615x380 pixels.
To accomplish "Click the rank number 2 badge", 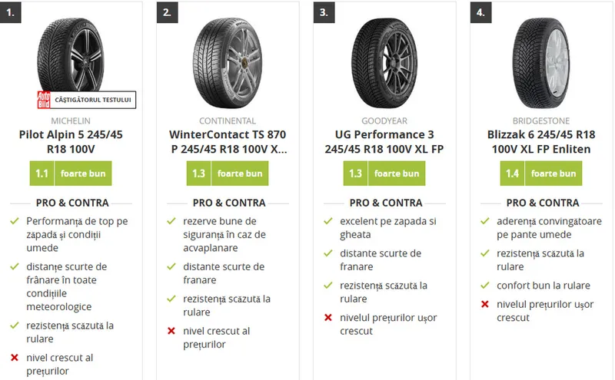I will coord(166,12).
